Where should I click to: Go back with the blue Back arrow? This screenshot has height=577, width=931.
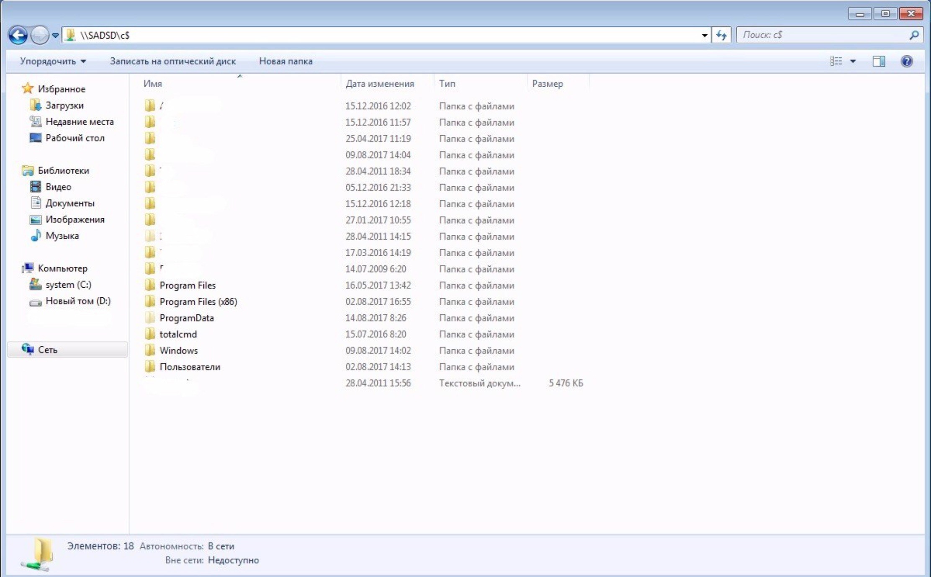pyautogui.click(x=18, y=35)
